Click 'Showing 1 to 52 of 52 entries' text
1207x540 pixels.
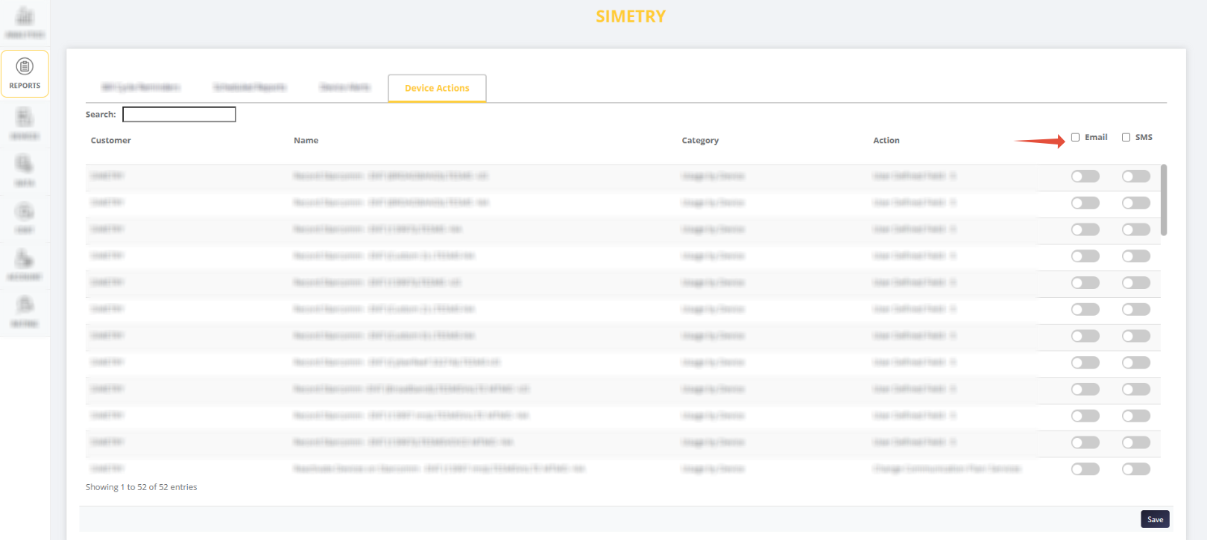click(x=142, y=487)
